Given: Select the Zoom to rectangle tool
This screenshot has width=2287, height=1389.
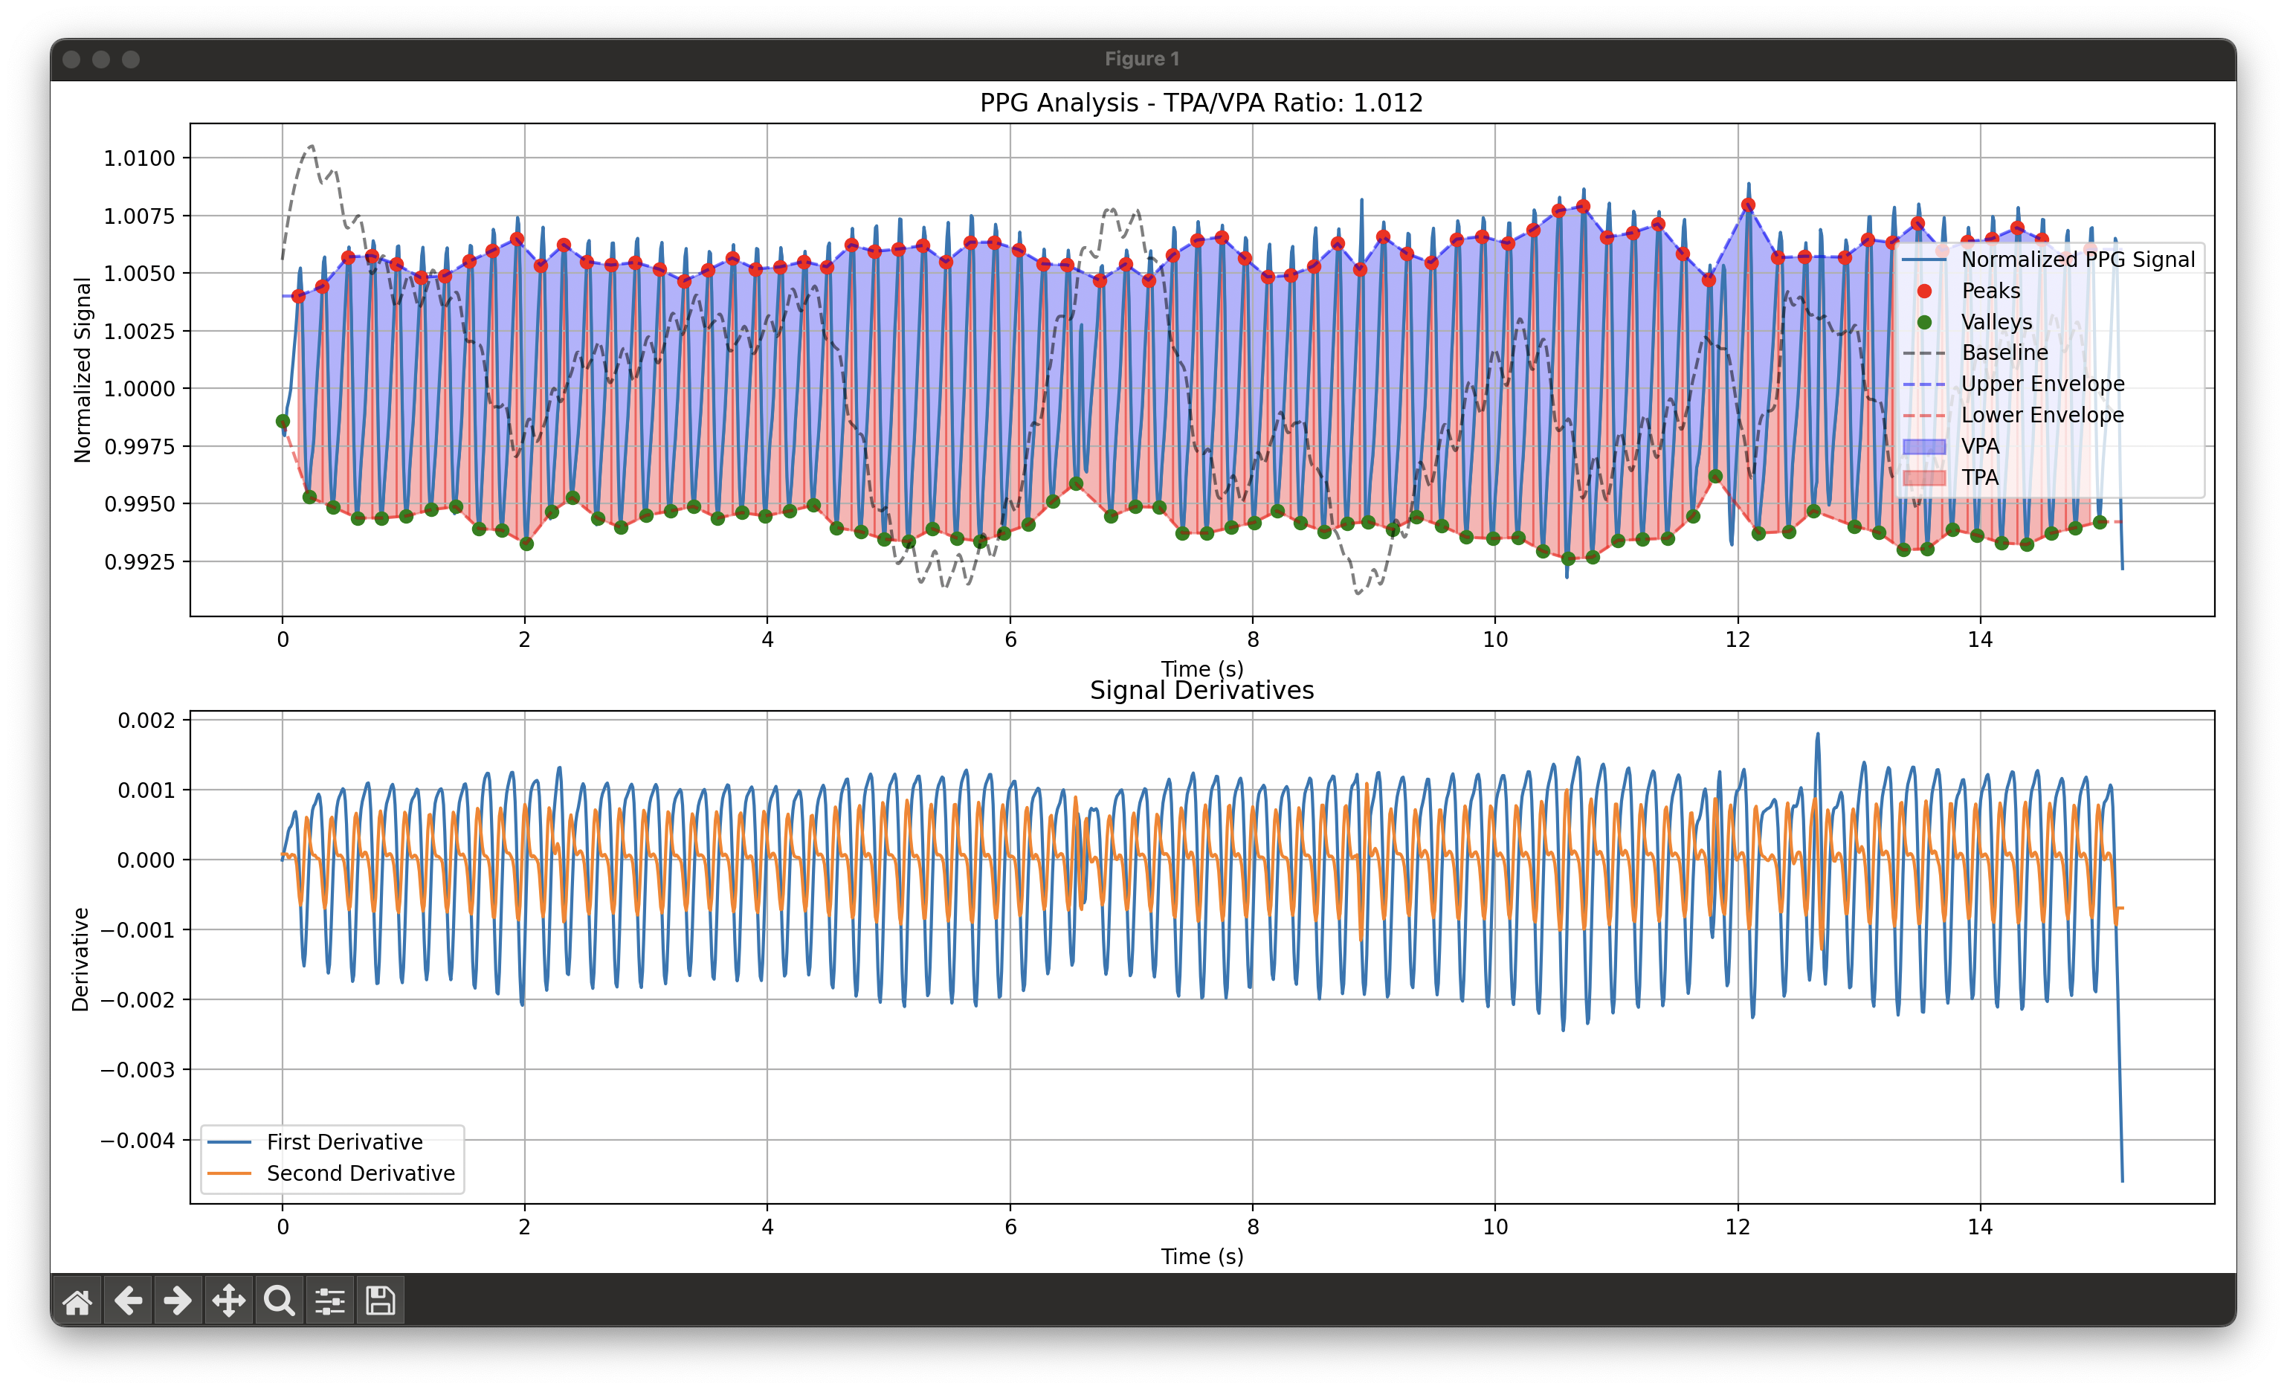Looking at the screenshot, I should coord(279,1301).
